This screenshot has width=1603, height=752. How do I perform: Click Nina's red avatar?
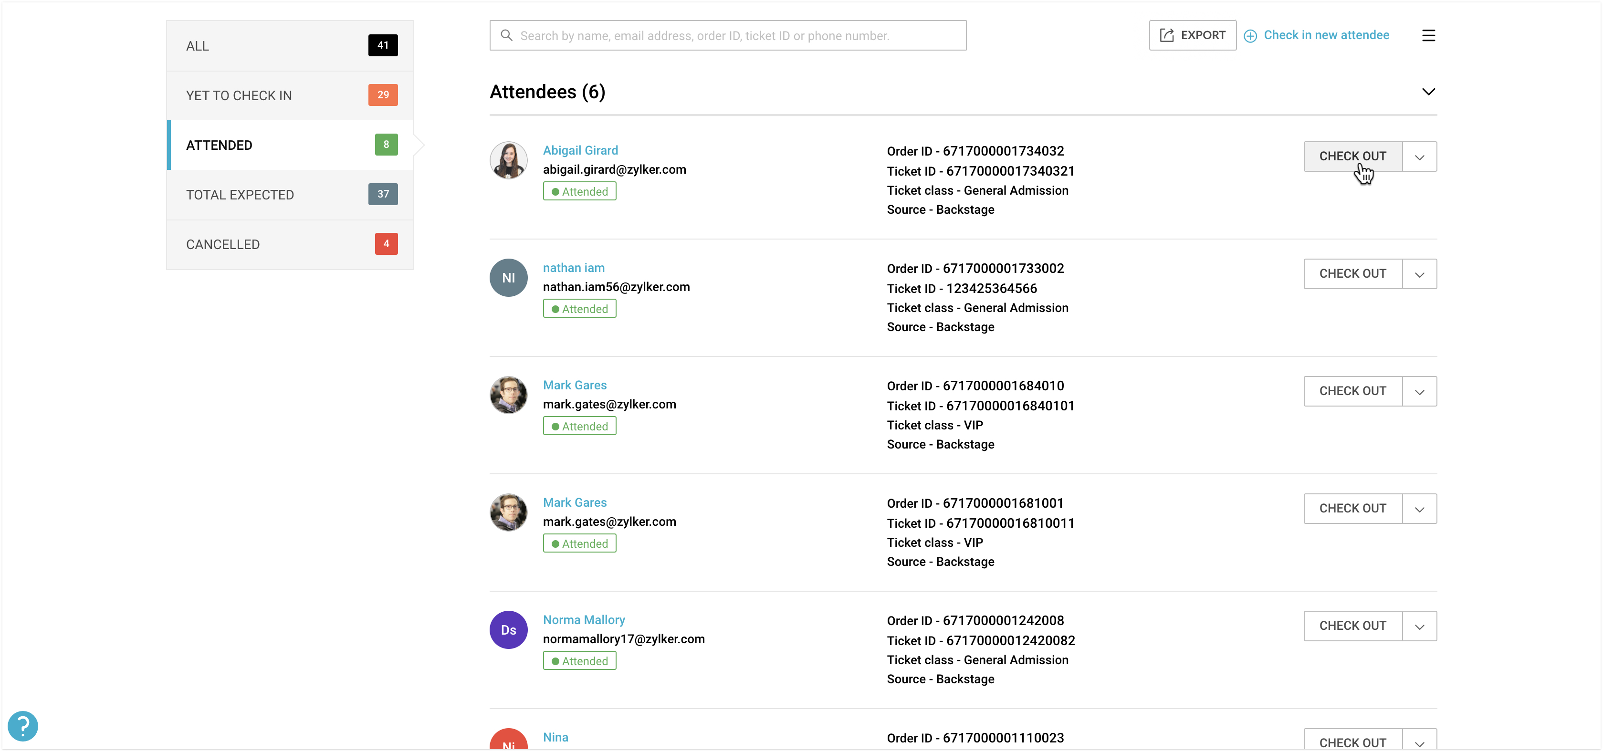508,740
